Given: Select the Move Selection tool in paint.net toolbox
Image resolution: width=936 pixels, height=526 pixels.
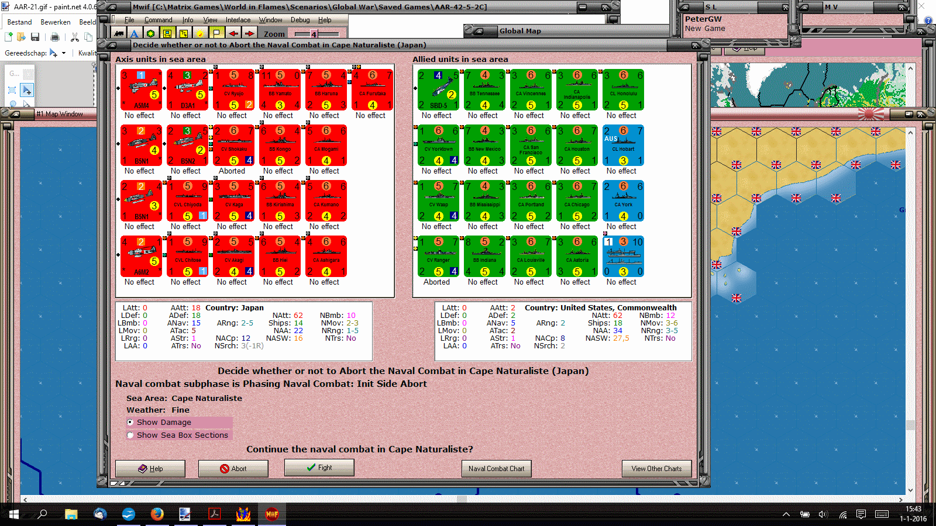Looking at the screenshot, I should tap(26, 90).
